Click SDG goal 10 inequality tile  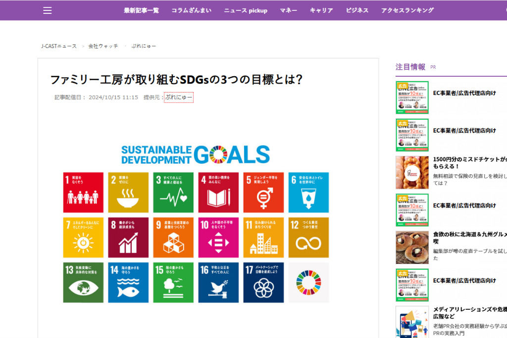click(x=218, y=238)
